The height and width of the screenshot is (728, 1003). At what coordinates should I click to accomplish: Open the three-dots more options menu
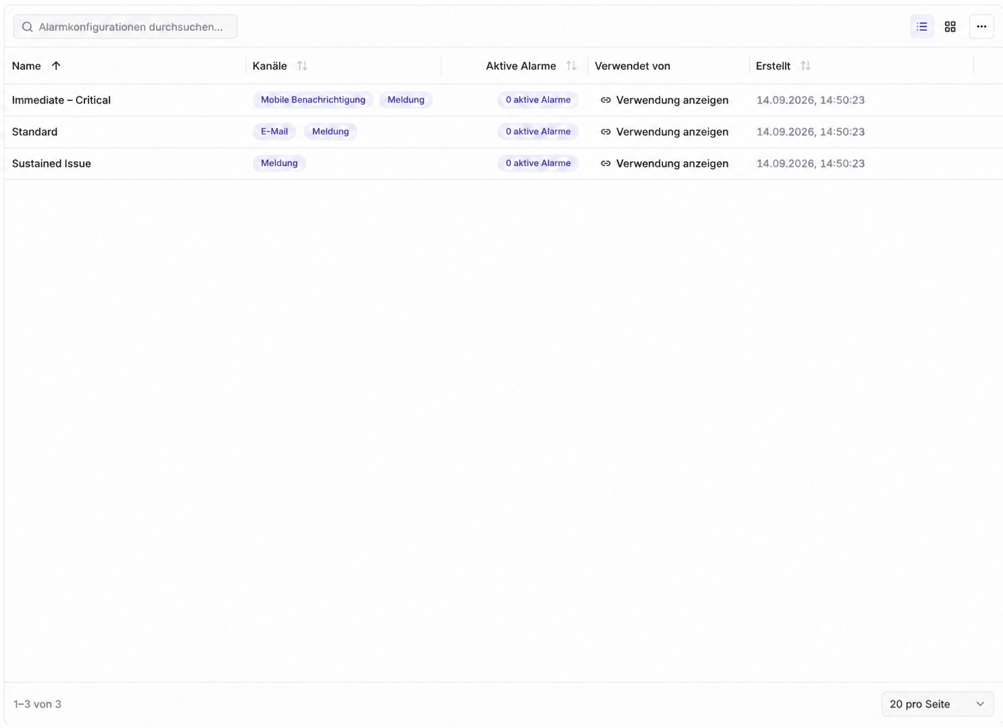(x=981, y=27)
